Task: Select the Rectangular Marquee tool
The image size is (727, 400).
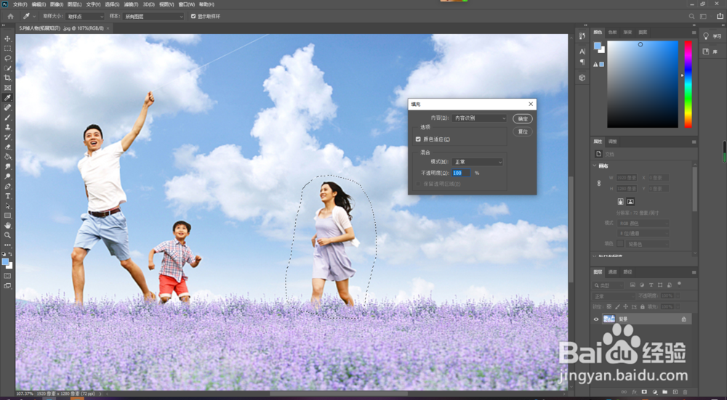Action: coord(7,48)
